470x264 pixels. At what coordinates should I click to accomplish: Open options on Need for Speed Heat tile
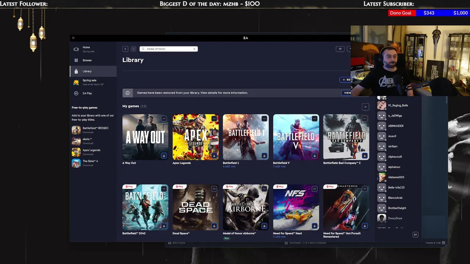[314, 189]
